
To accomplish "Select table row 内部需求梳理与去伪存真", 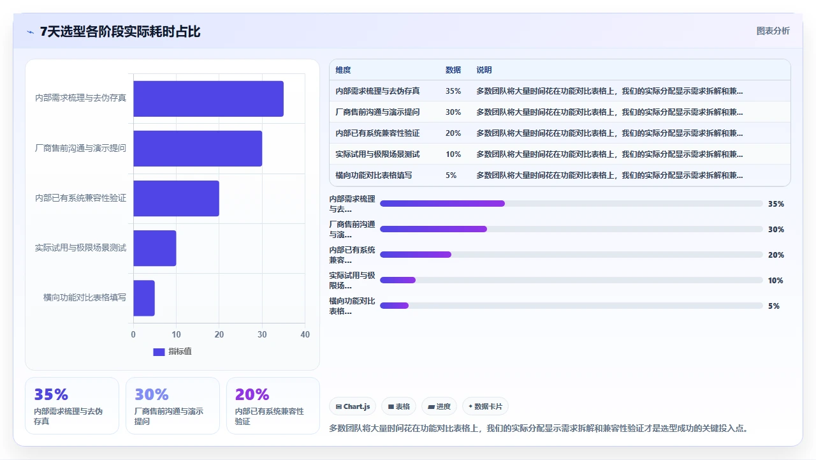I will coord(560,91).
